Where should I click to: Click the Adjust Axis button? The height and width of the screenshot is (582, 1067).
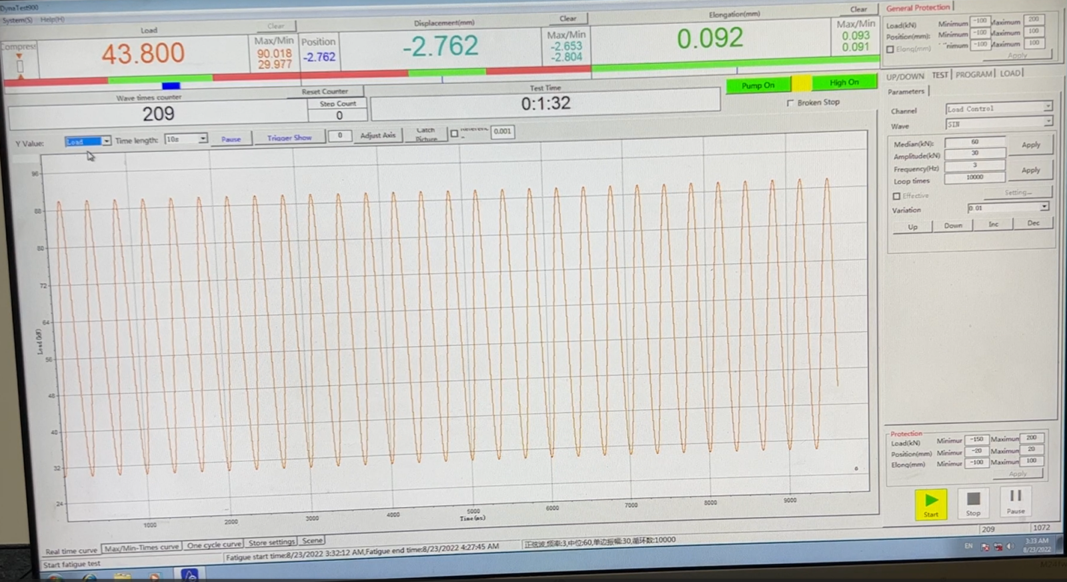click(377, 135)
